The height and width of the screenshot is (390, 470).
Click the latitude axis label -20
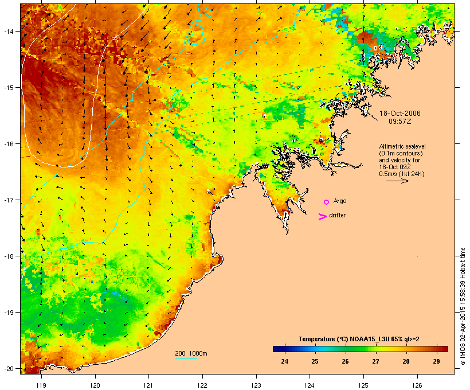[x=8, y=368]
